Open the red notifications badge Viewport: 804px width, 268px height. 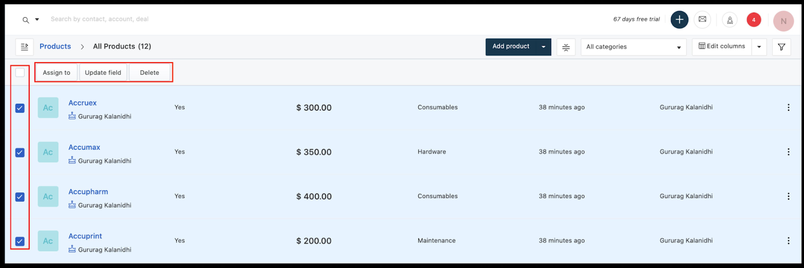(753, 20)
